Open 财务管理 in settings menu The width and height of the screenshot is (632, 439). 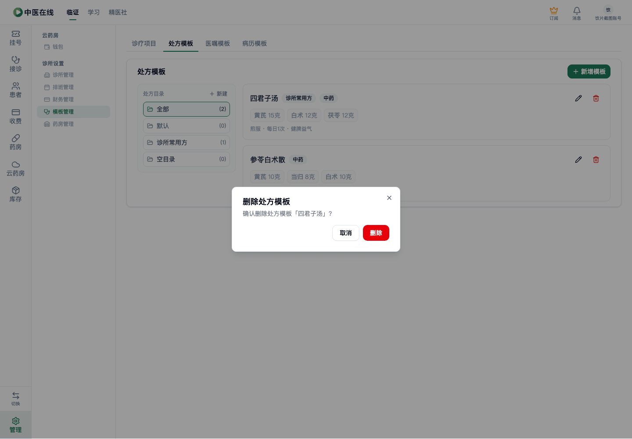pyautogui.click(x=73, y=100)
